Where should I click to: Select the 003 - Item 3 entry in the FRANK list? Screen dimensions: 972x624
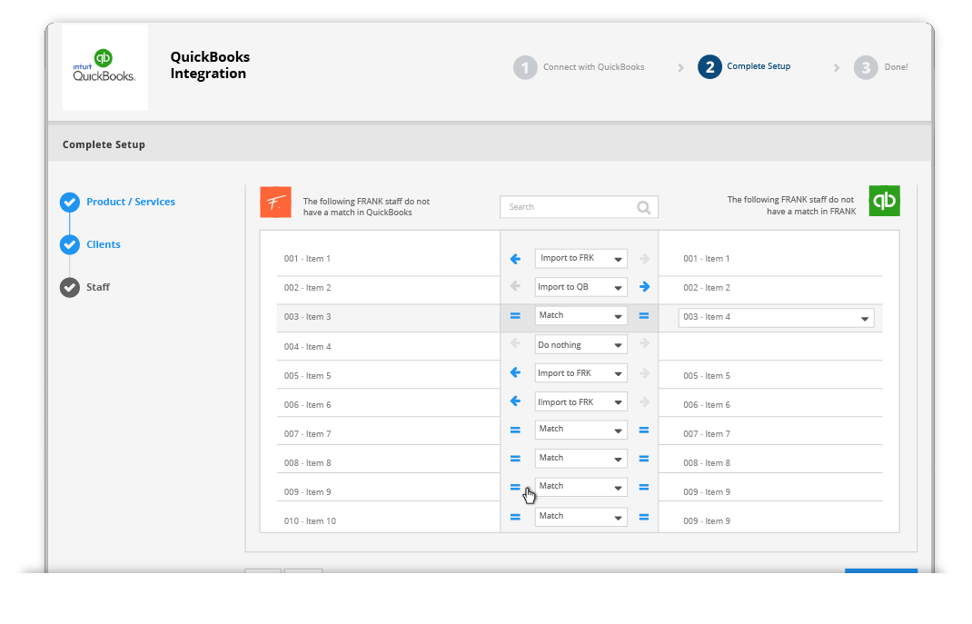[307, 317]
